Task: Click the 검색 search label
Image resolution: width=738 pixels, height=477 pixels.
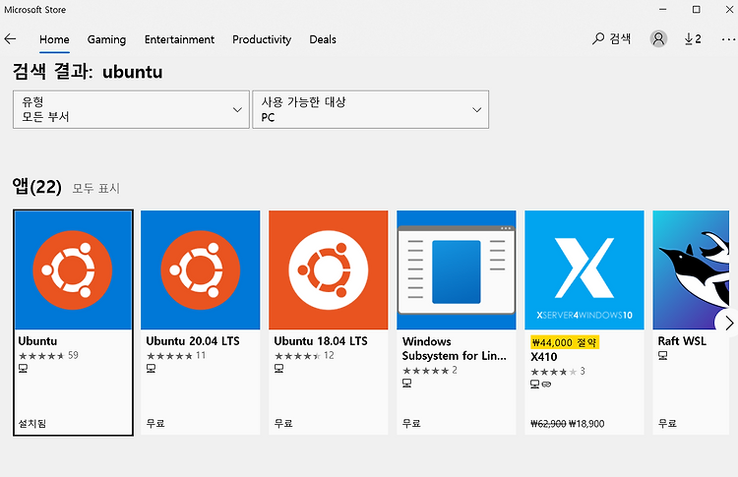Action: 620,38
